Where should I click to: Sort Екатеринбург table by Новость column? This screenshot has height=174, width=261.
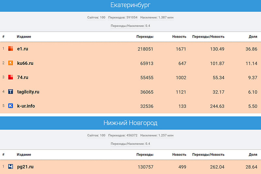click(179, 36)
